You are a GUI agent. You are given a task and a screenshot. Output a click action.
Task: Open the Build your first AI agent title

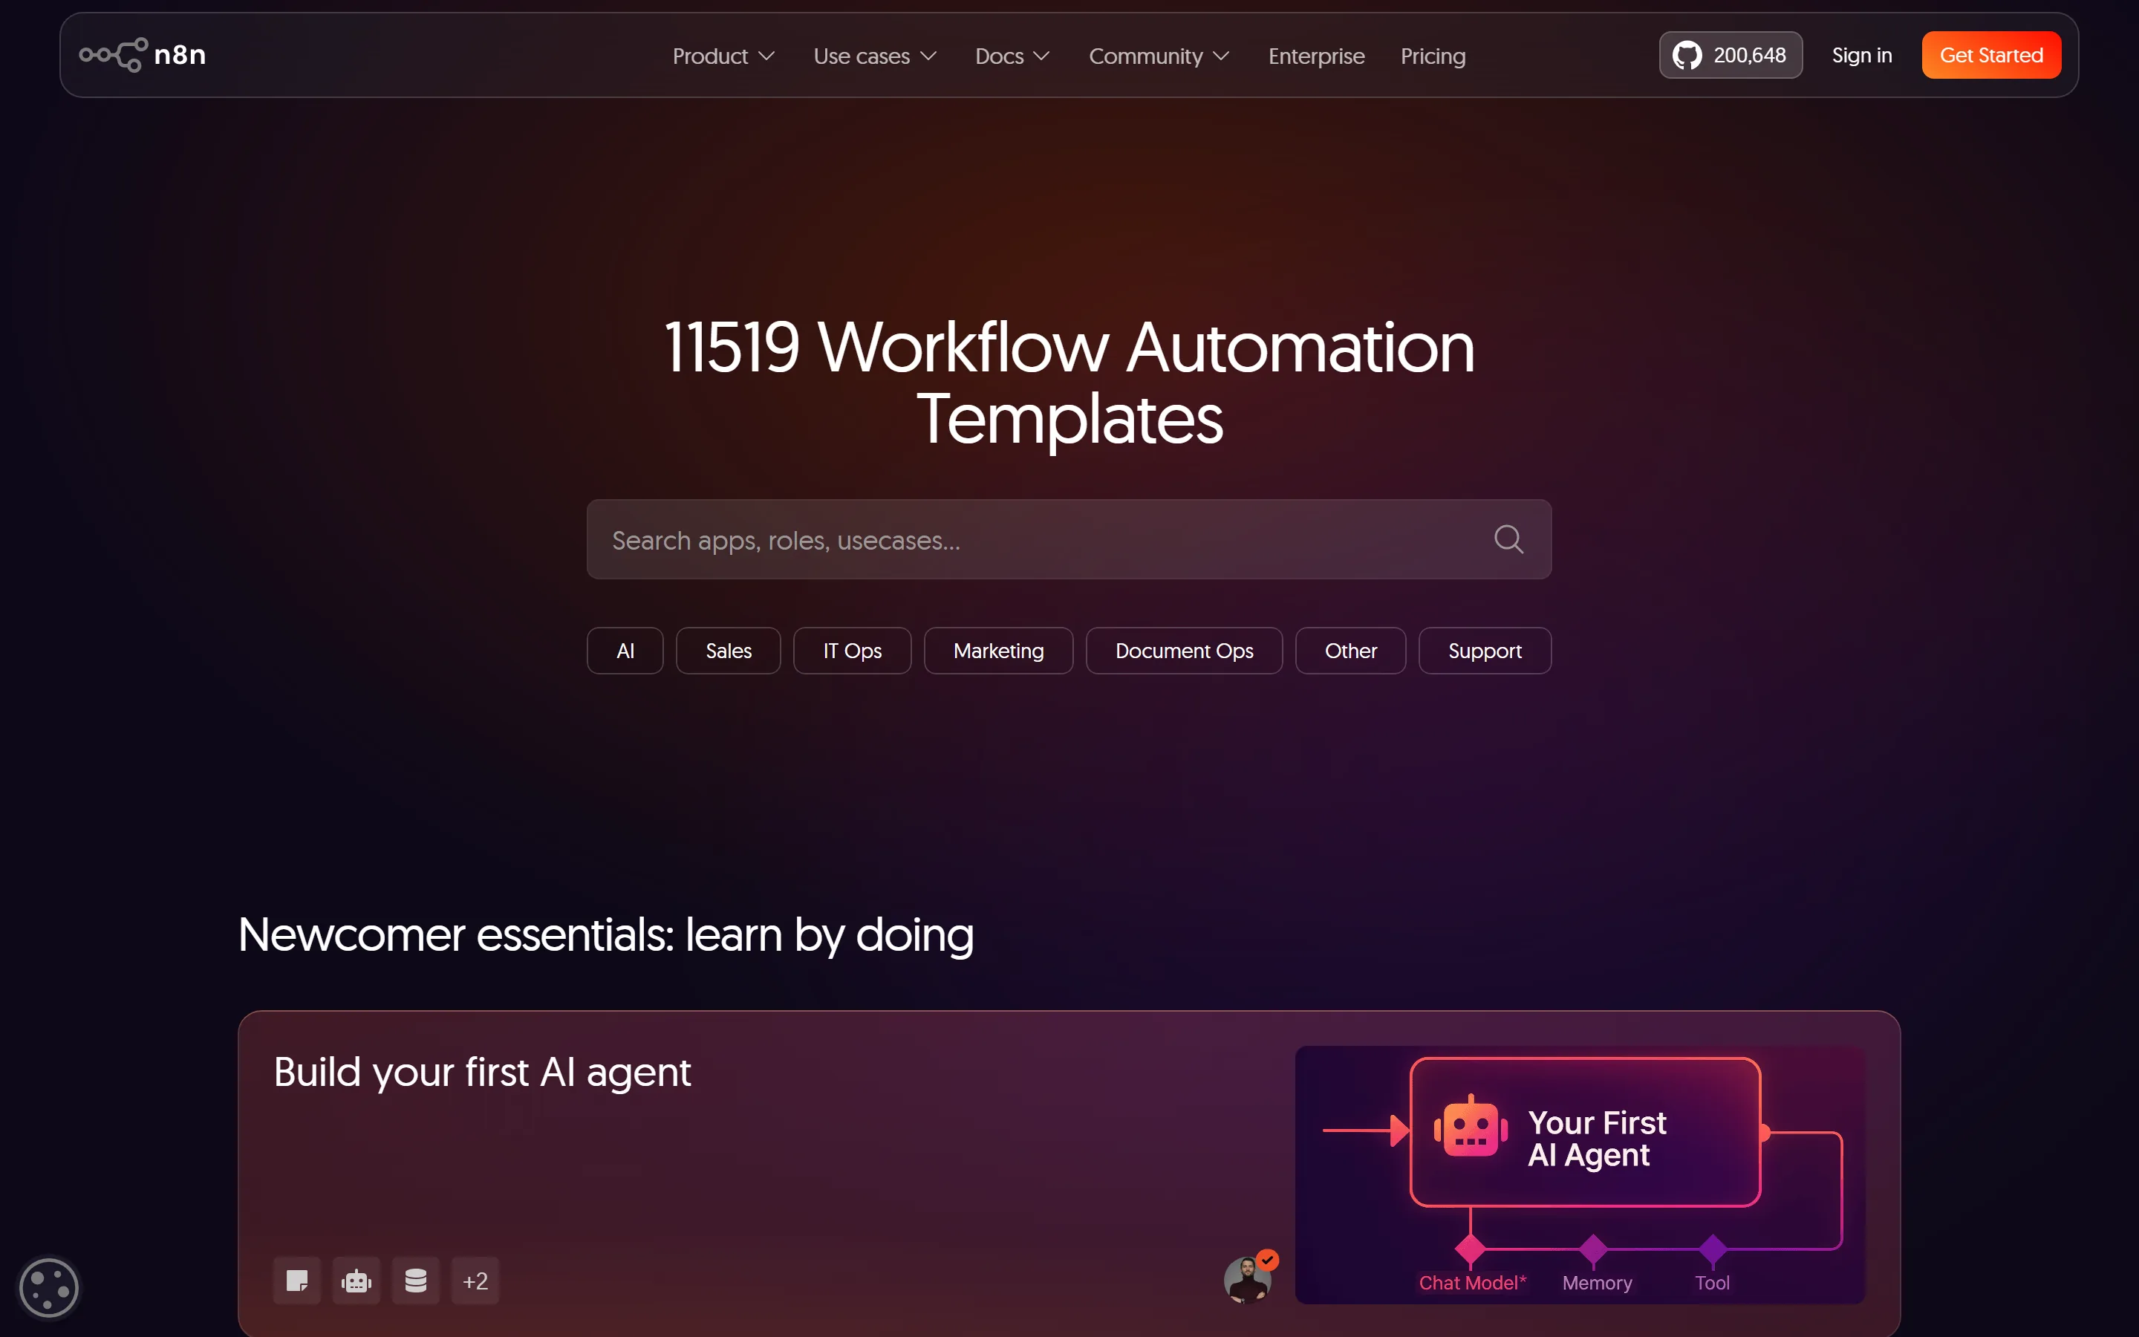[x=482, y=1073]
